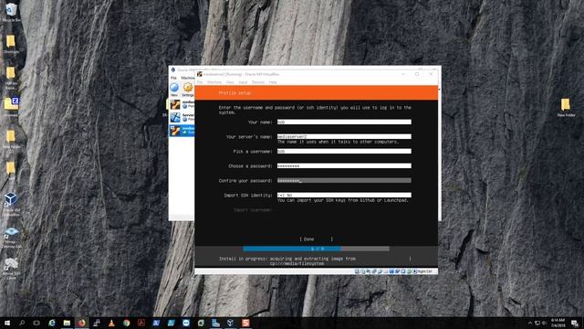Open Microsoft Edge from taskbar
The height and width of the screenshot is (329, 584).
(x=51, y=323)
